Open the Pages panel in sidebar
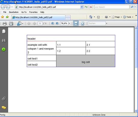 pyautogui.click(x=4, y=31)
